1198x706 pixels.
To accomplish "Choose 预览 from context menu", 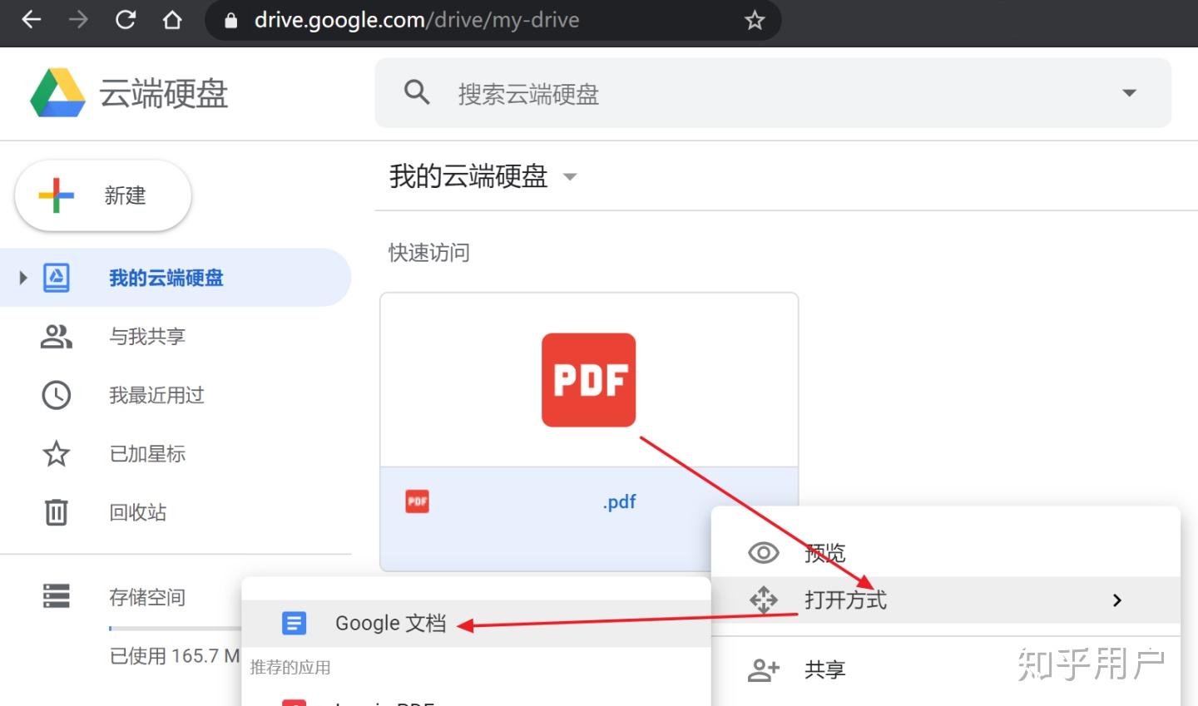I will point(946,553).
